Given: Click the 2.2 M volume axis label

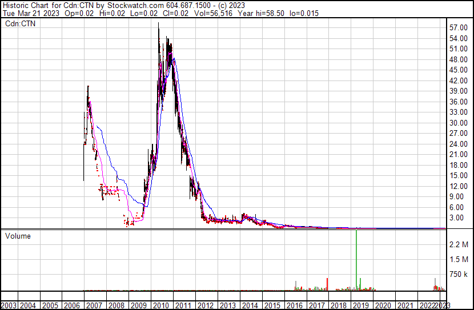Looking at the screenshot, I should [458, 244].
